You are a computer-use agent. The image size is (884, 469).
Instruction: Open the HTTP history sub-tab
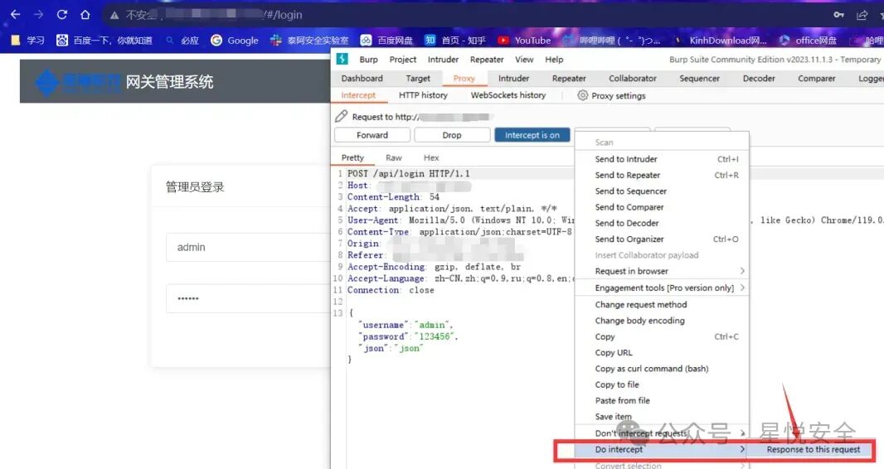(423, 95)
